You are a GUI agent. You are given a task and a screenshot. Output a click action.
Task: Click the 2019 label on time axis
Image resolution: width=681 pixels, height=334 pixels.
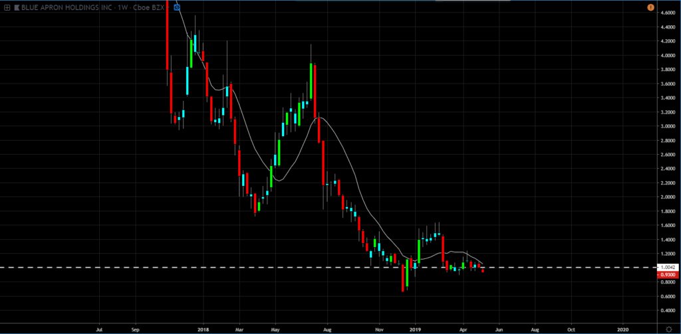tap(416, 329)
